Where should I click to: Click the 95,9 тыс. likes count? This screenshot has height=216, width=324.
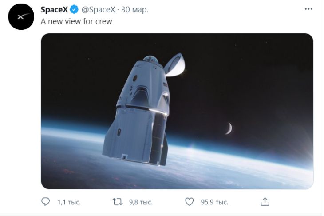(x=214, y=202)
